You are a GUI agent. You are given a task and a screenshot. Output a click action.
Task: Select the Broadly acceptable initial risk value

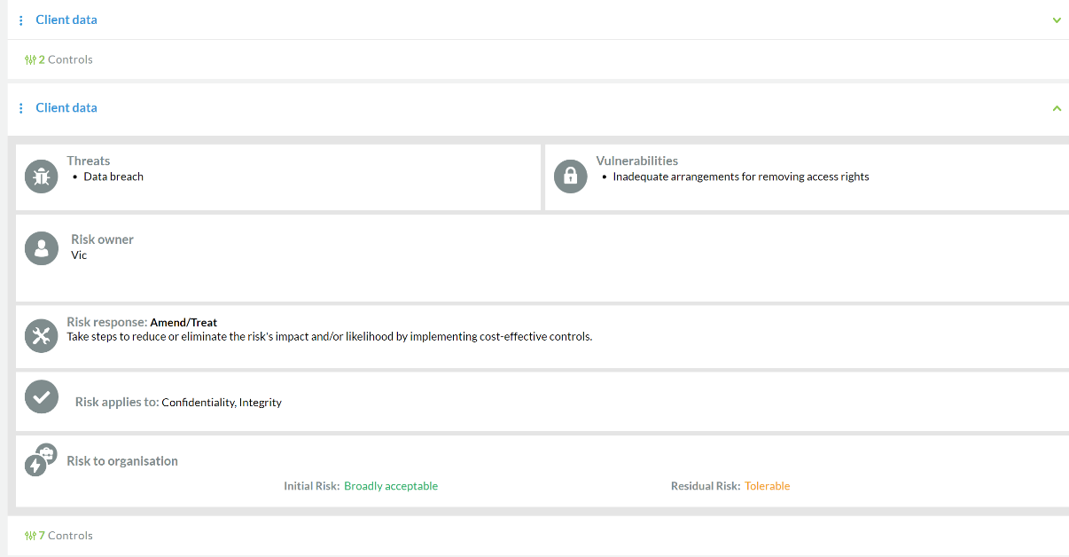391,486
